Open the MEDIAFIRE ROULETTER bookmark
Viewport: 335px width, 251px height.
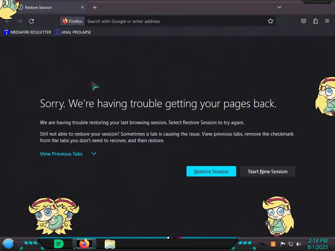click(x=27, y=32)
